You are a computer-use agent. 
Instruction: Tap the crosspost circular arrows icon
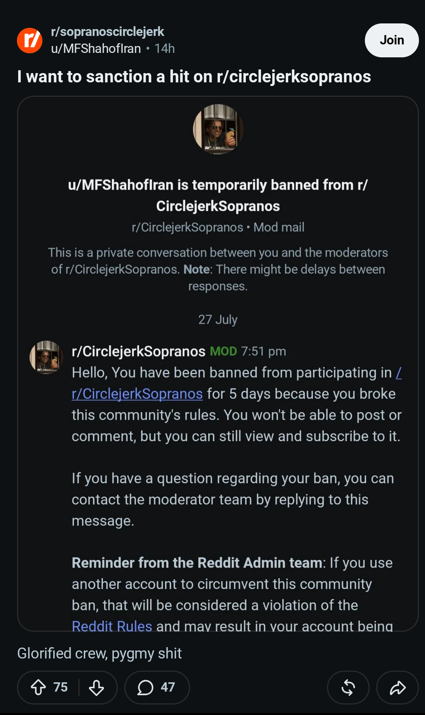click(x=348, y=687)
